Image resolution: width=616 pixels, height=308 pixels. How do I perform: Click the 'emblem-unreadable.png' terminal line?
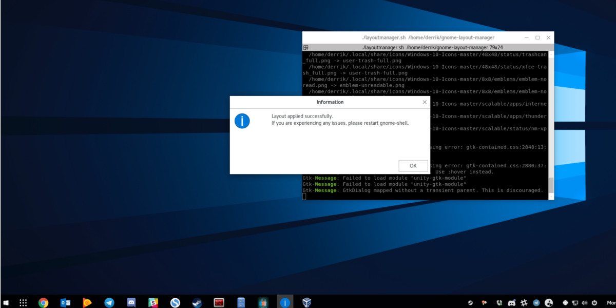354,85
